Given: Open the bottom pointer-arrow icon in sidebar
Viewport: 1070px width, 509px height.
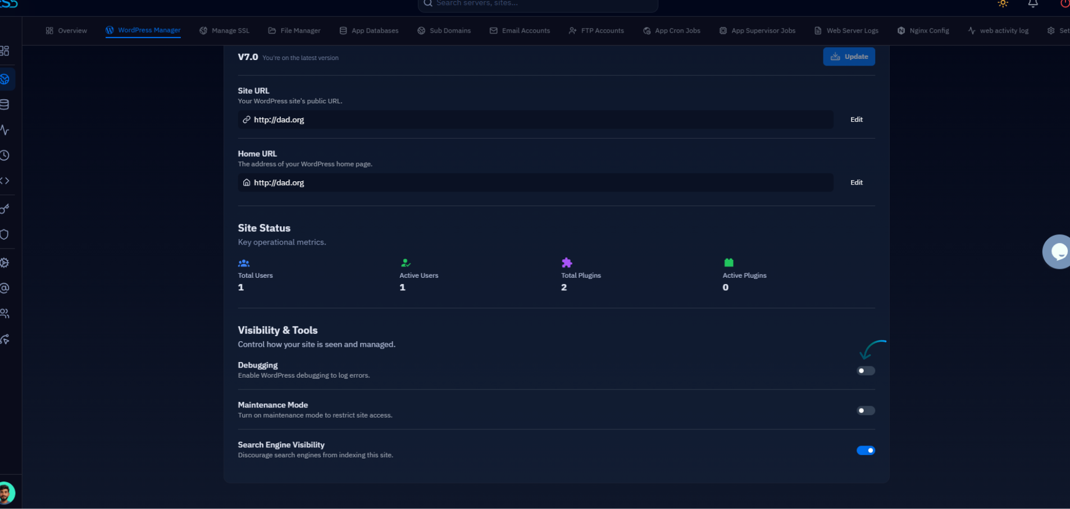Looking at the screenshot, I should (x=4, y=340).
